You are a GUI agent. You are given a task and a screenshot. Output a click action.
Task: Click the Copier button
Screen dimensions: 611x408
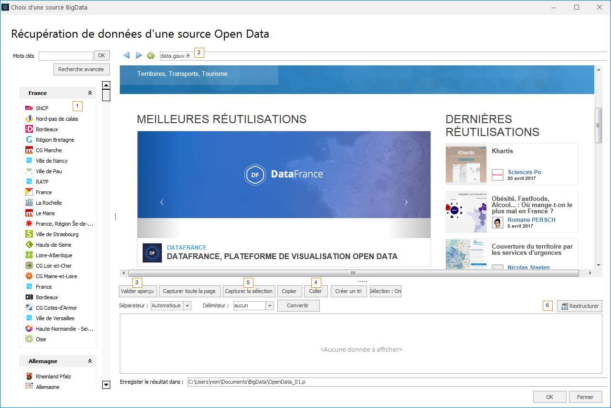coord(289,291)
